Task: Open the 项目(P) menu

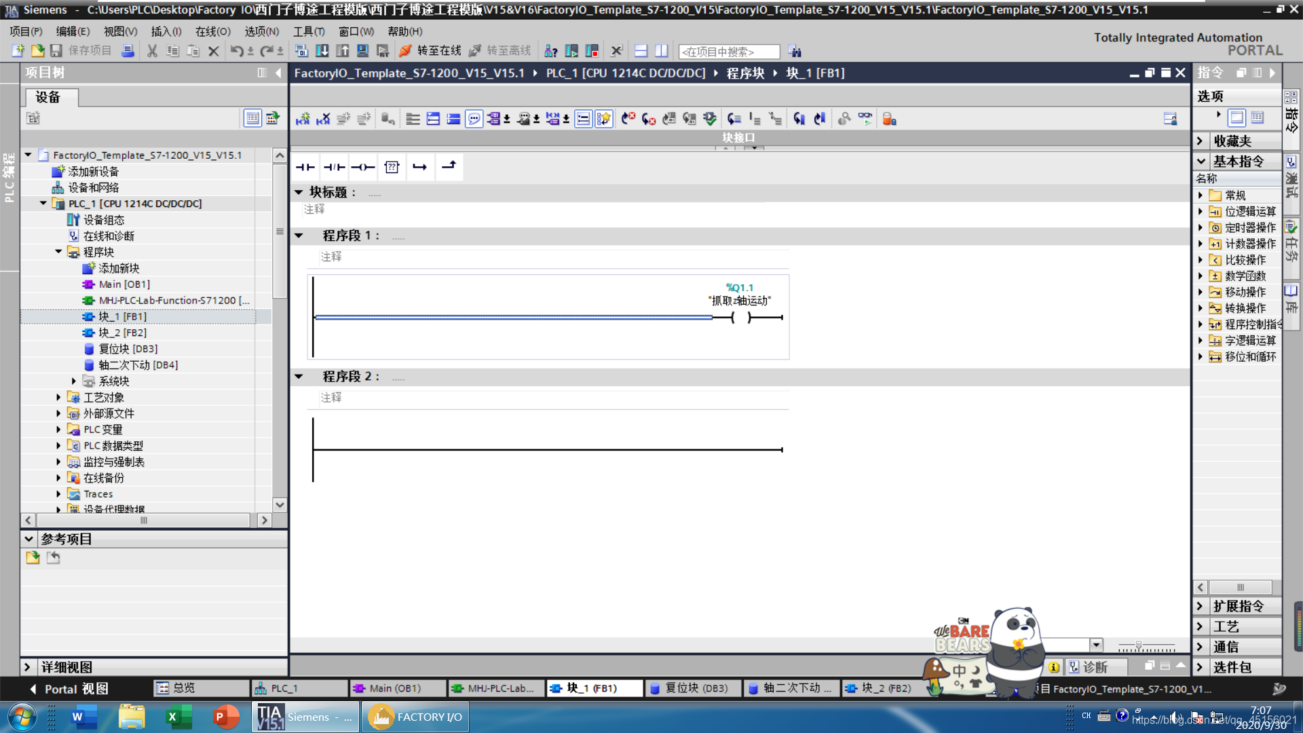Action: pyautogui.click(x=26, y=31)
